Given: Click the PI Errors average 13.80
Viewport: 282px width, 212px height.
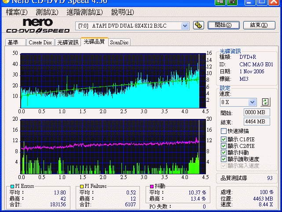Looking at the screenshot, I should [x=60, y=193].
